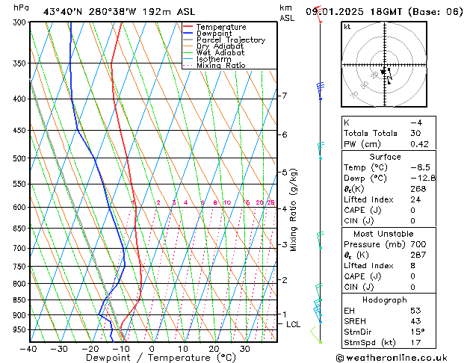Click the weatheronline.co.uk copyright text

(392, 358)
